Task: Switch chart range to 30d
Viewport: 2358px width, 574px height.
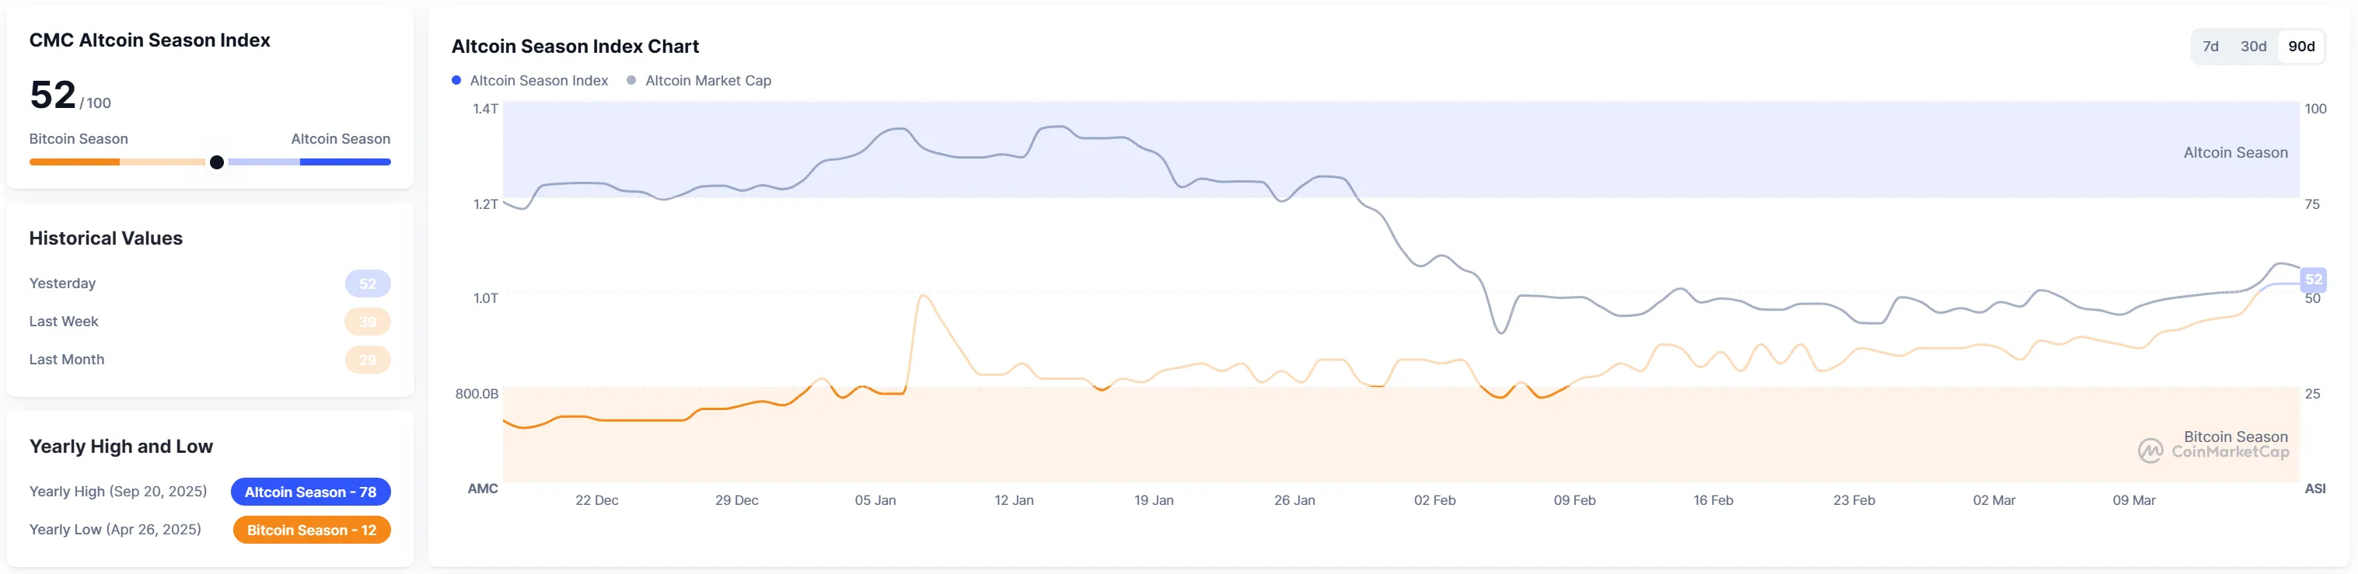Action: tap(2253, 47)
